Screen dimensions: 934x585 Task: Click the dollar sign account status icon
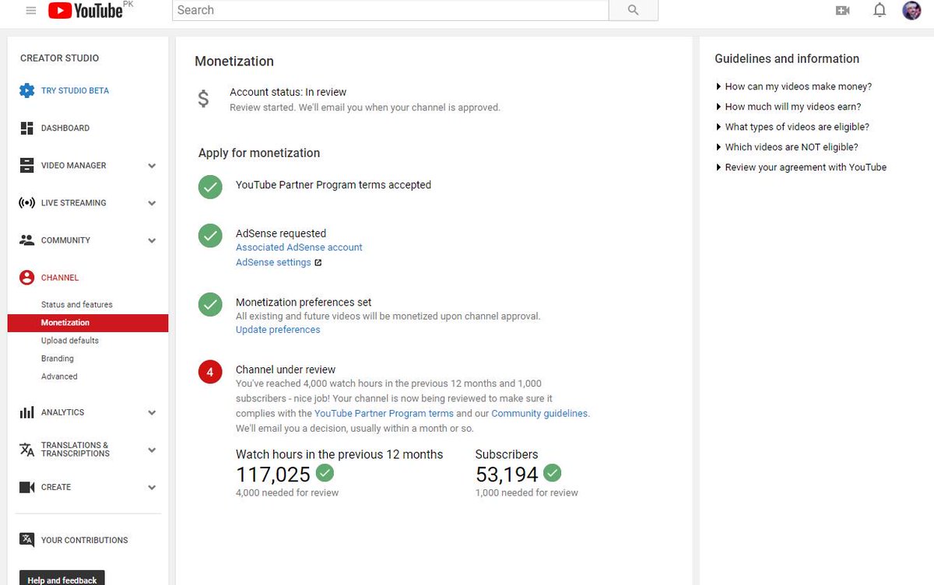tap(203, 99)
